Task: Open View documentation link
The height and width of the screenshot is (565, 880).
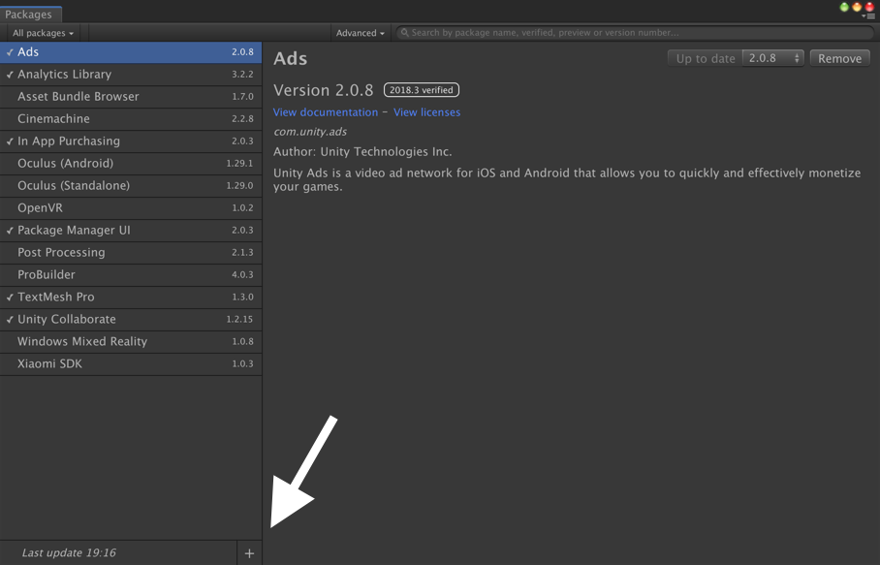Action: coord(326,112)
